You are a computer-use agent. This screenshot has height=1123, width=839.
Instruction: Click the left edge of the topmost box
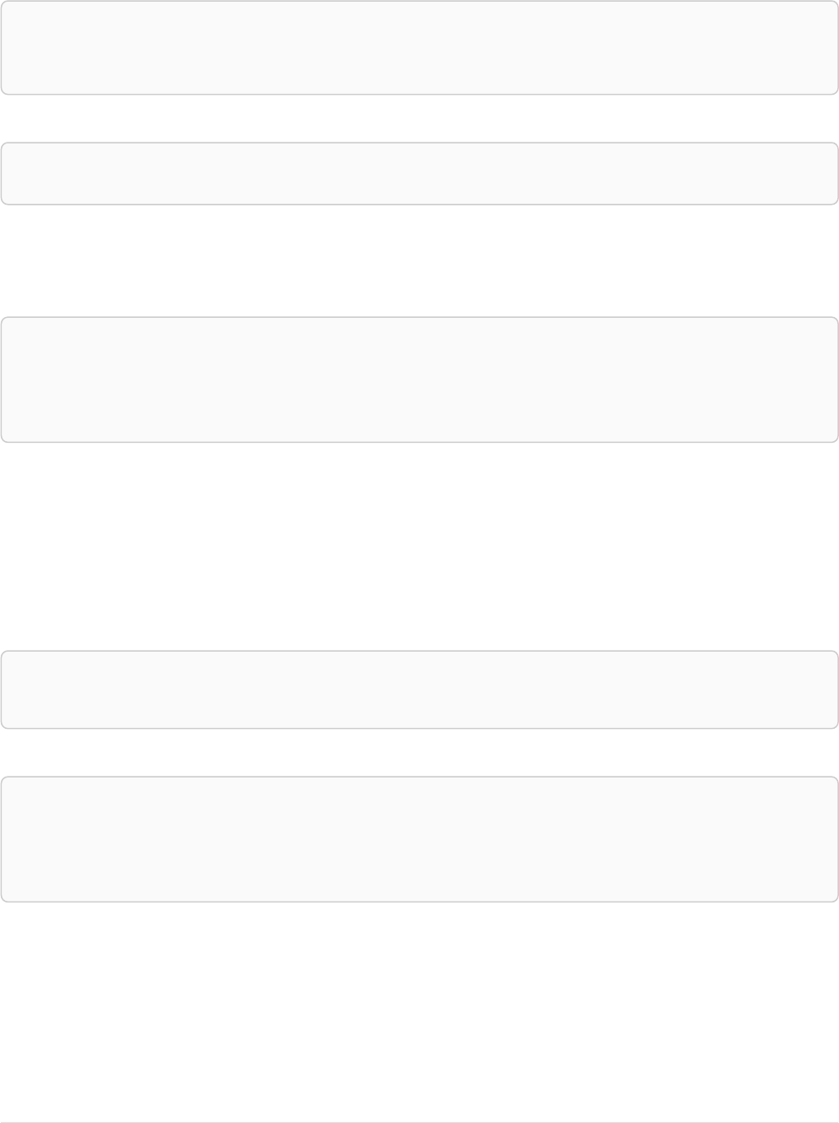3,47
